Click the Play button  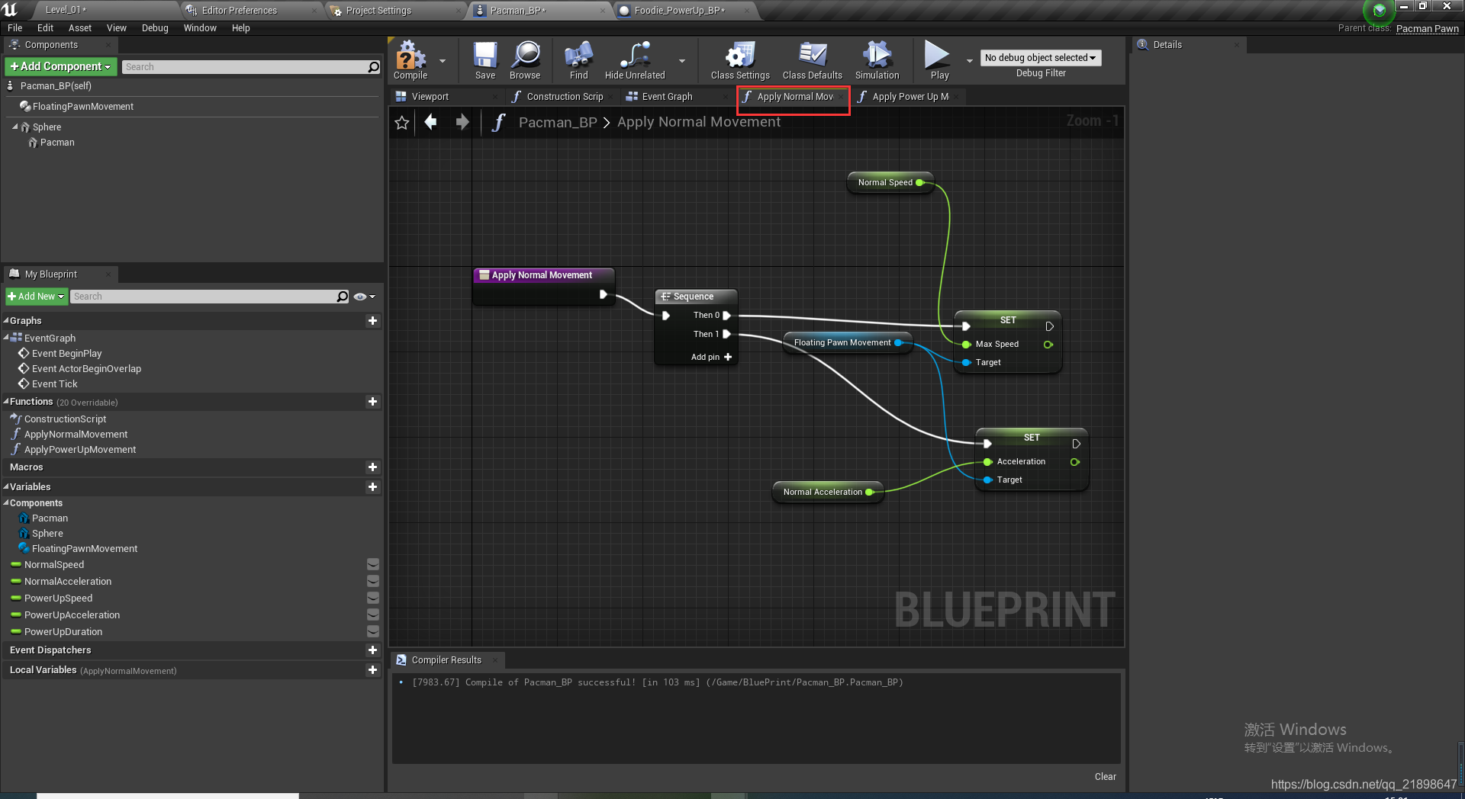pyautogui.click(x=939, y=60)
